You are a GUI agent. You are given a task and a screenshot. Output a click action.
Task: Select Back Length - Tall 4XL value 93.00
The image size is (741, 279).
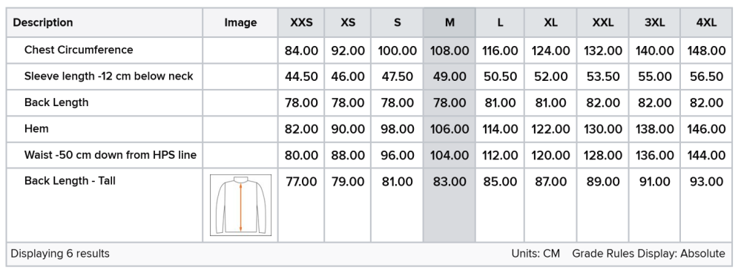[x=706, y=182]
